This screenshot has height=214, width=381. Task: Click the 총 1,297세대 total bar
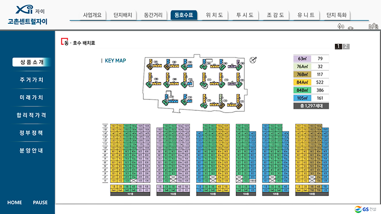(x=311, y=106)
